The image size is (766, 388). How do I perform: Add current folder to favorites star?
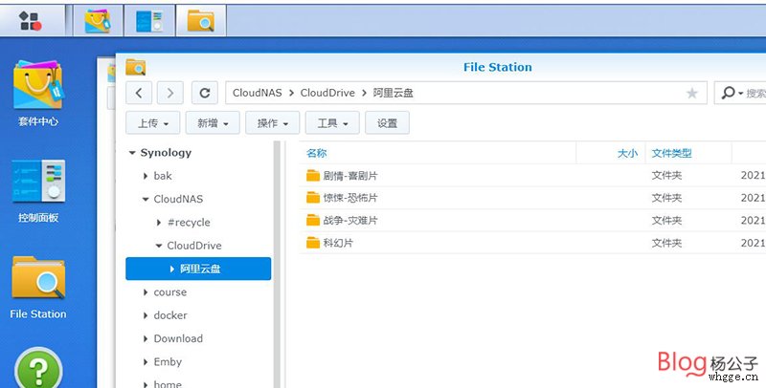coord(691,93)
